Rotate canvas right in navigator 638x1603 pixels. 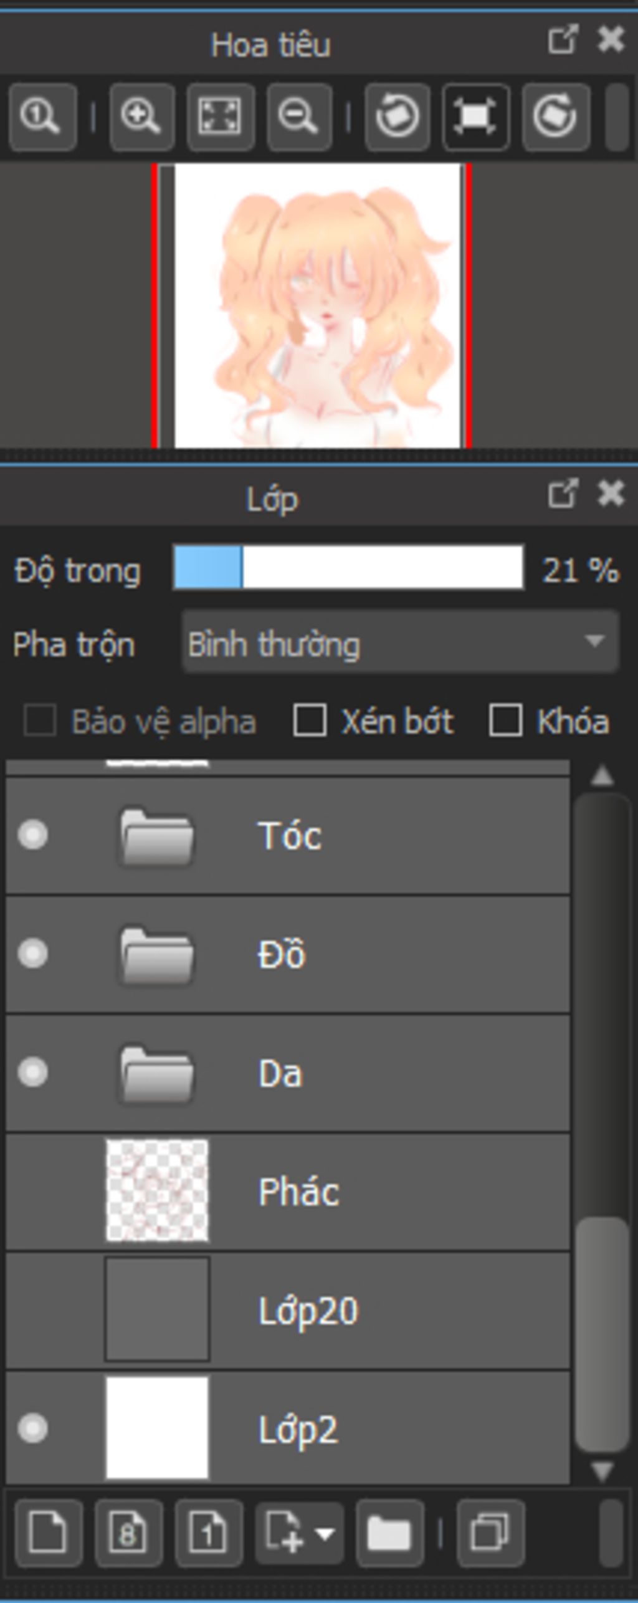(555, 117)
